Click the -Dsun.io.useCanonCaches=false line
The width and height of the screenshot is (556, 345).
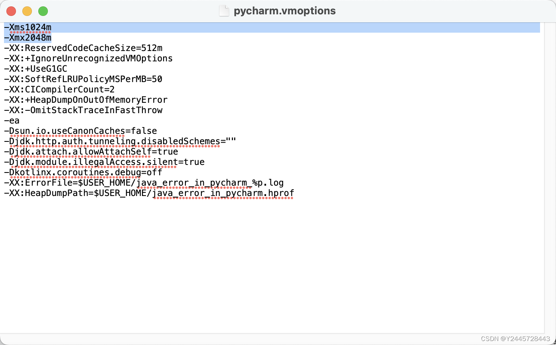click(81, 131)
